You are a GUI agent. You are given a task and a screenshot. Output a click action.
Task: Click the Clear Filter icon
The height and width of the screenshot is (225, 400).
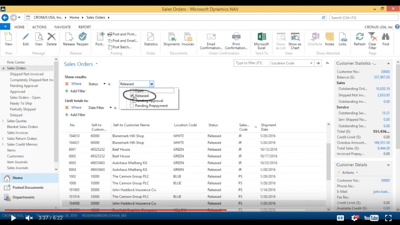pos(372,37)
